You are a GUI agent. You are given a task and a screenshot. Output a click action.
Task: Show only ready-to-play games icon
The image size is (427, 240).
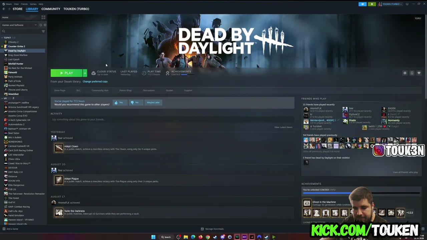pos(45,25)
